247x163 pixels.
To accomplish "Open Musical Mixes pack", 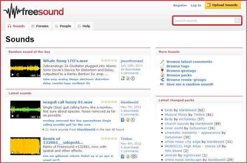I will (x=176, y=115).
